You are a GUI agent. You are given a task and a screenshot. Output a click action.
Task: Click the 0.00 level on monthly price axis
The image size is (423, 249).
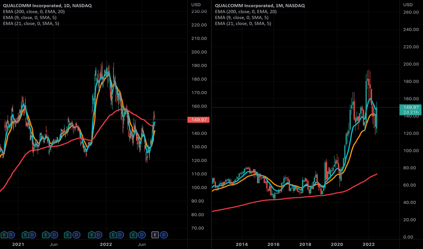tap(408, 237)
